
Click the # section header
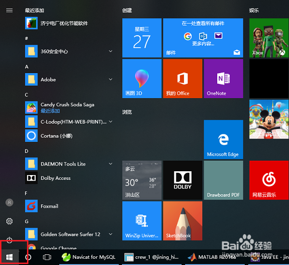[26, 38]
